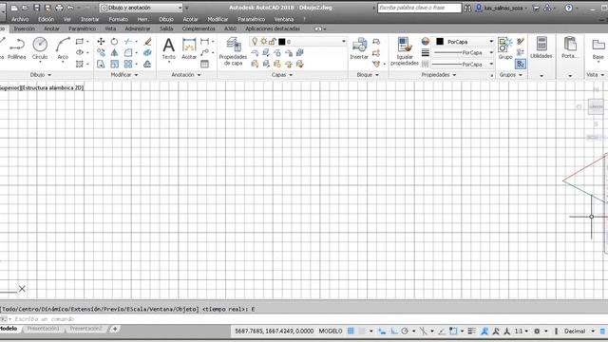This screenshot has height=342, width=608.
Task: Select the Polilínea drawing tool
Action: coord(17,48)
